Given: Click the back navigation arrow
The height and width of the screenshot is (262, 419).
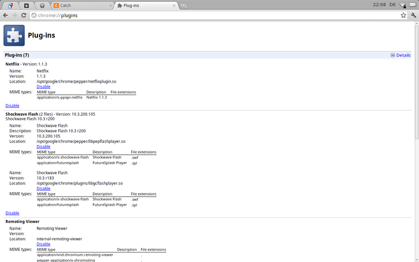Looking at the screenshot, I should tap(6, 15).
